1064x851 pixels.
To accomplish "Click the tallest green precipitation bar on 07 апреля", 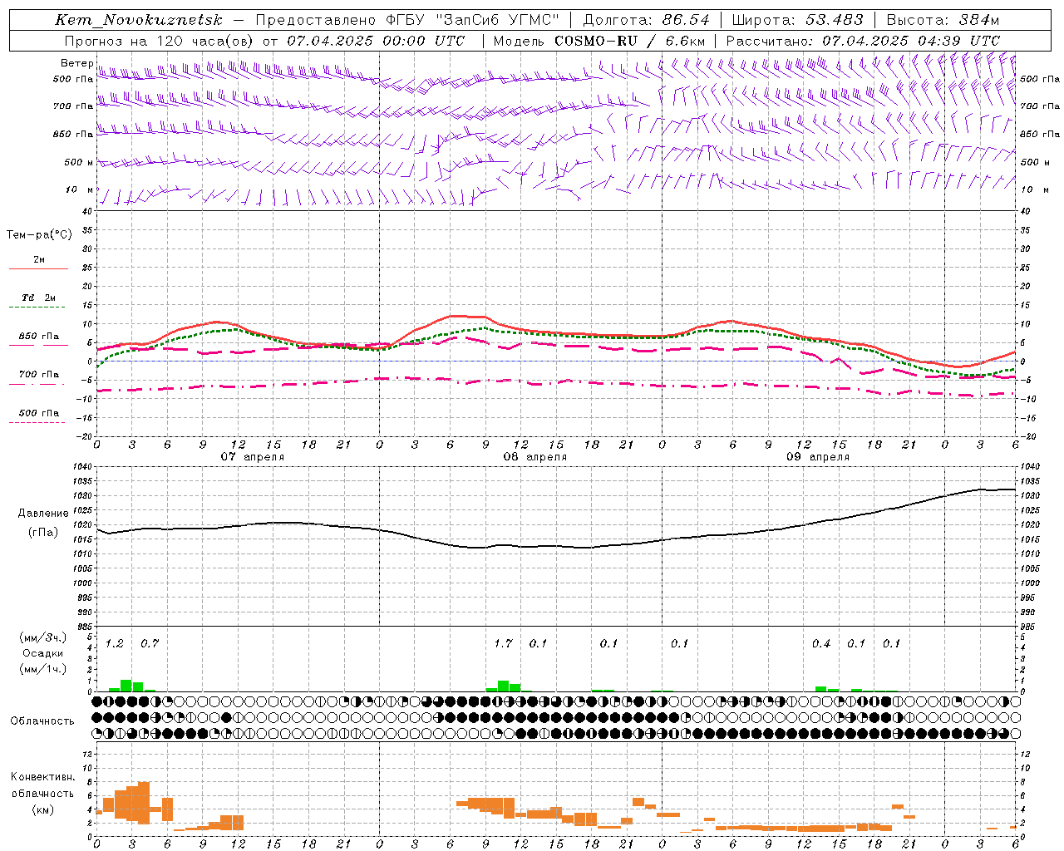I will (x=126, y=686).
